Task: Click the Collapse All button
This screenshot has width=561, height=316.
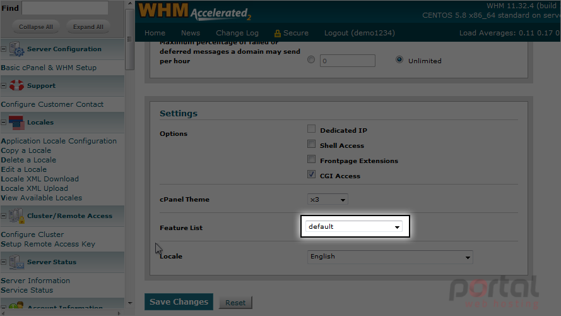Action: click(36, 27)
